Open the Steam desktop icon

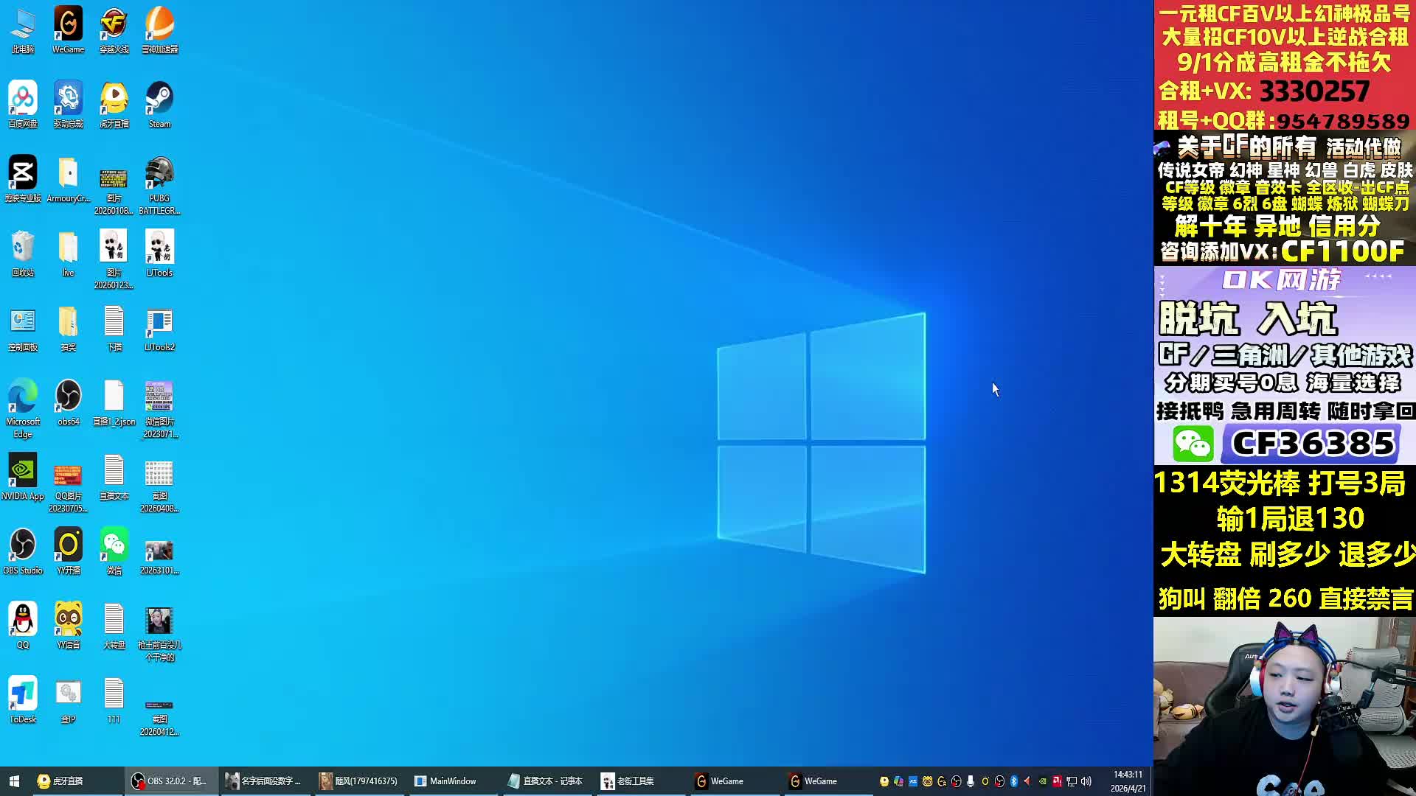[159, 99]
